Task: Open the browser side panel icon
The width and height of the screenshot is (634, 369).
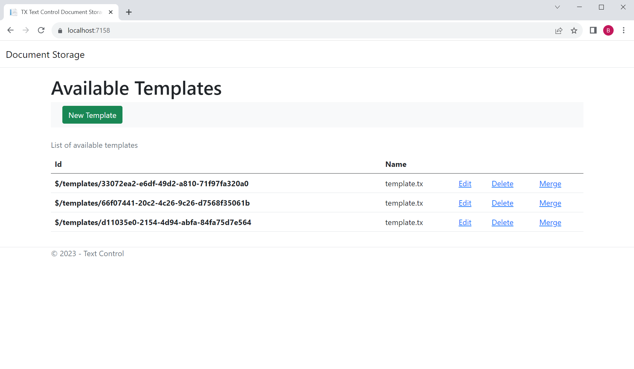Action: coord(593,31)
